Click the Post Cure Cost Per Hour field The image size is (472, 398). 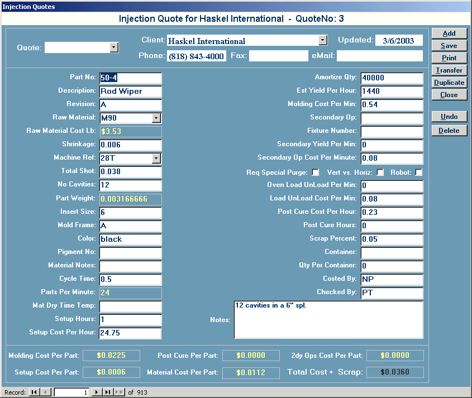[x=392, y=212]
